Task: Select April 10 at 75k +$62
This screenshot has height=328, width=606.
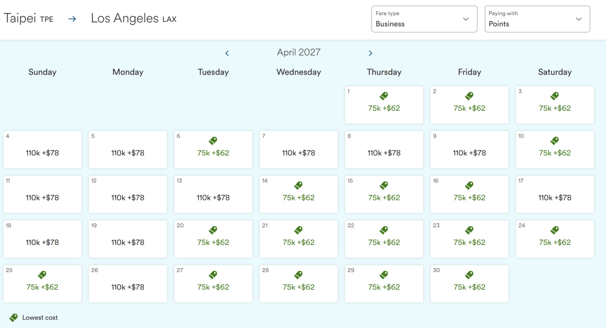Action: (x=554, y=149)
